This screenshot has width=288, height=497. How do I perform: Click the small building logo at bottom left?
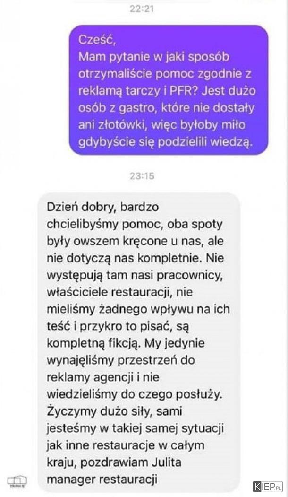(17, 481)
